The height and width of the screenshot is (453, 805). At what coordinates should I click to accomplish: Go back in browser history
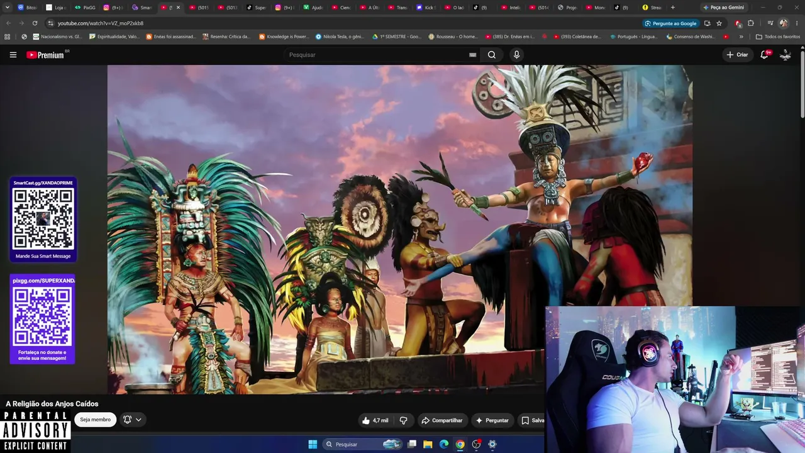(8, 23)
